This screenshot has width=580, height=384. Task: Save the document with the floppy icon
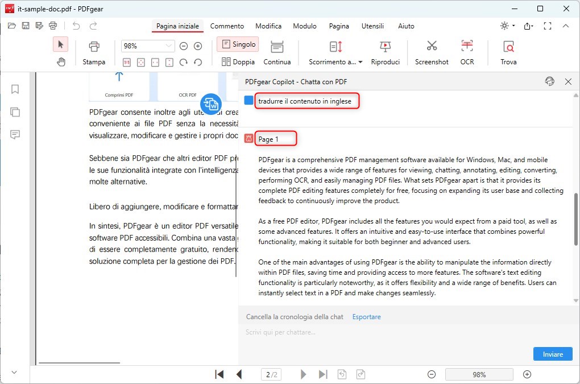pyautogui.click(x=26, y=26)
